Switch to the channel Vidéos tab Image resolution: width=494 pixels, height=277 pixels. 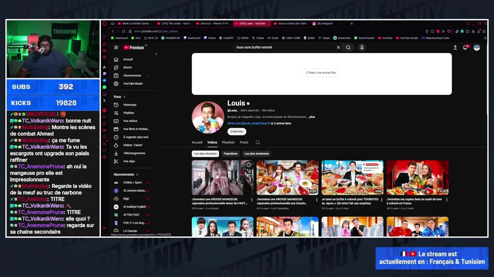[212, 142]
